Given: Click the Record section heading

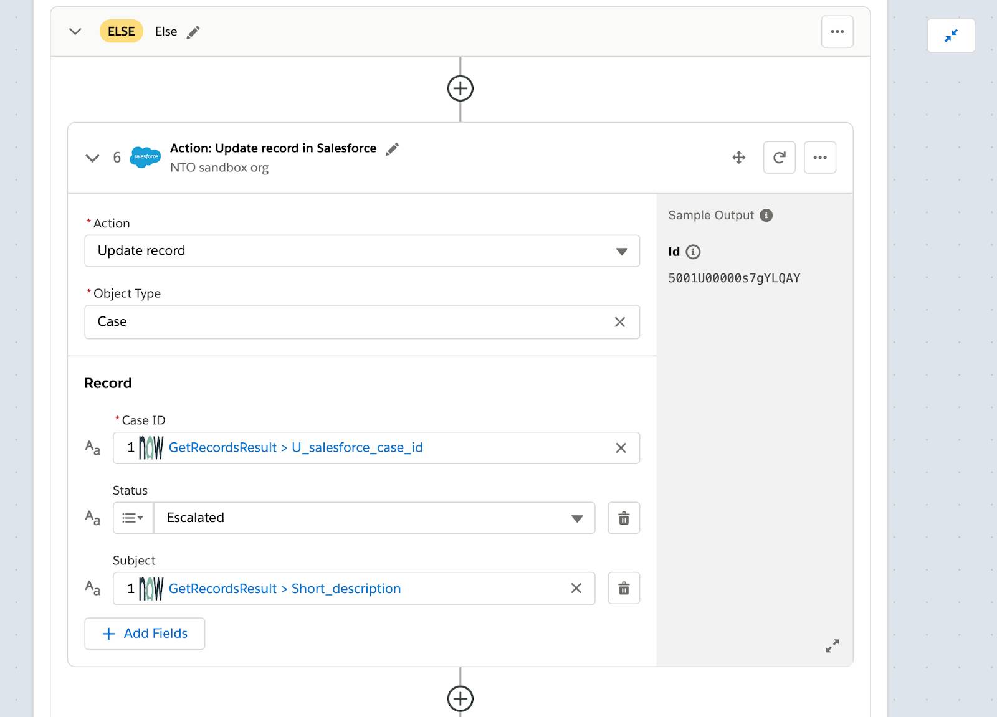Looking at the screenshot, I should coord(108,383).
